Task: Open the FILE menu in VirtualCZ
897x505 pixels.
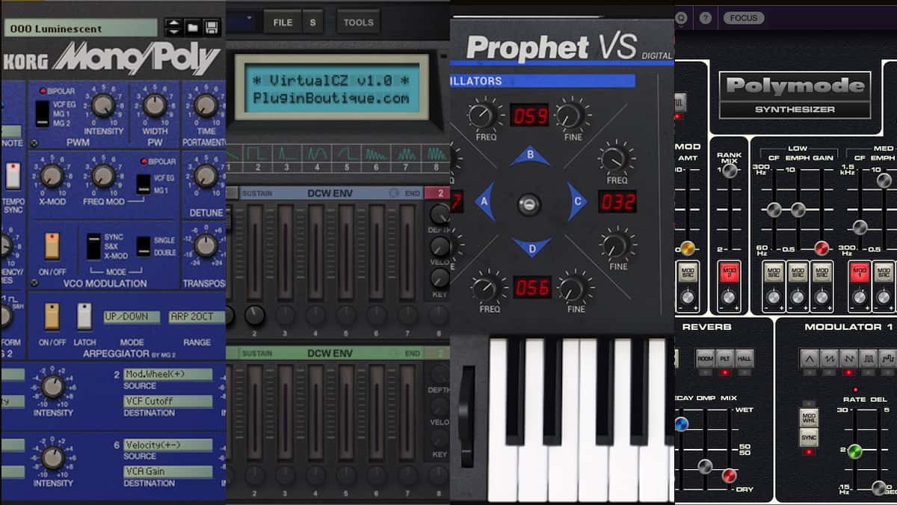Action: tap(283, 22)
